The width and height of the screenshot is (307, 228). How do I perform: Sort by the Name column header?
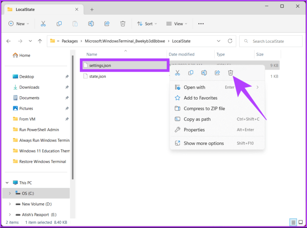tap(92, 54)
